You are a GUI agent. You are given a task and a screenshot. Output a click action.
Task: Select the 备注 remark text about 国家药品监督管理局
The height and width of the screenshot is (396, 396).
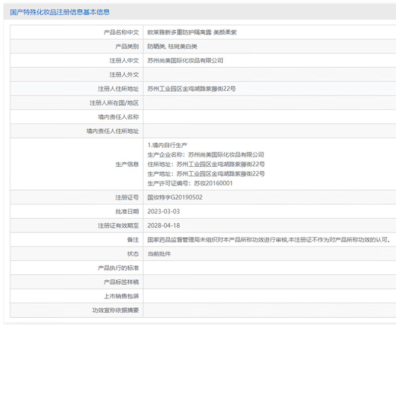269,240
